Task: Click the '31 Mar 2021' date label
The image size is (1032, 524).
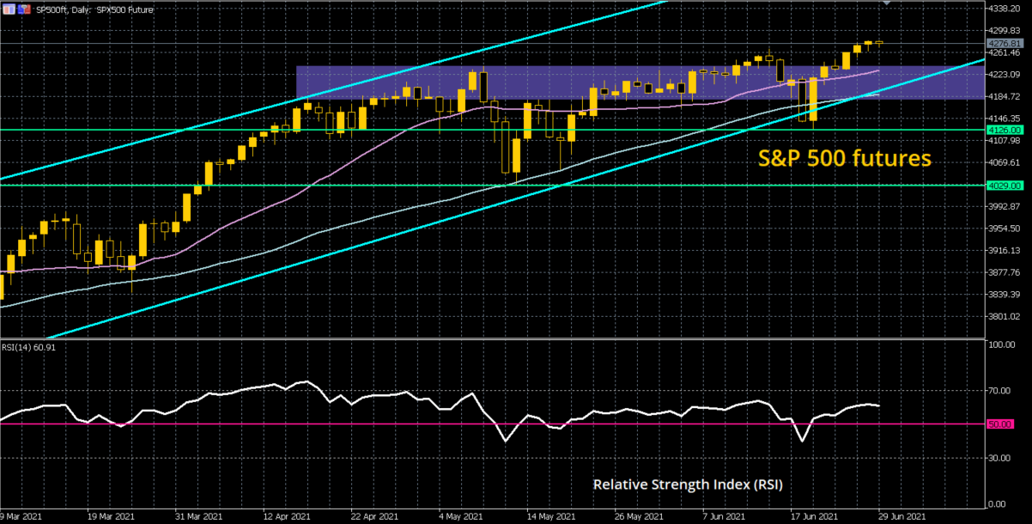Action: (x=197, y=516)
